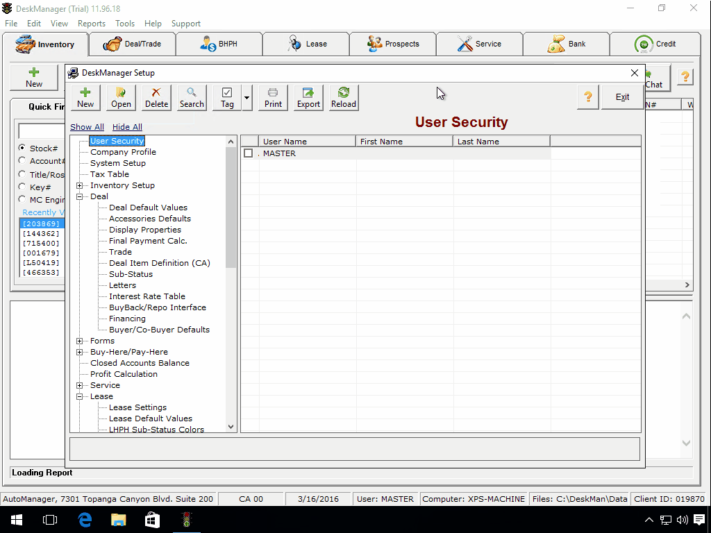Viewport: 711px width, 533px height.
Task: Open the Support menu
Action: 185,24
